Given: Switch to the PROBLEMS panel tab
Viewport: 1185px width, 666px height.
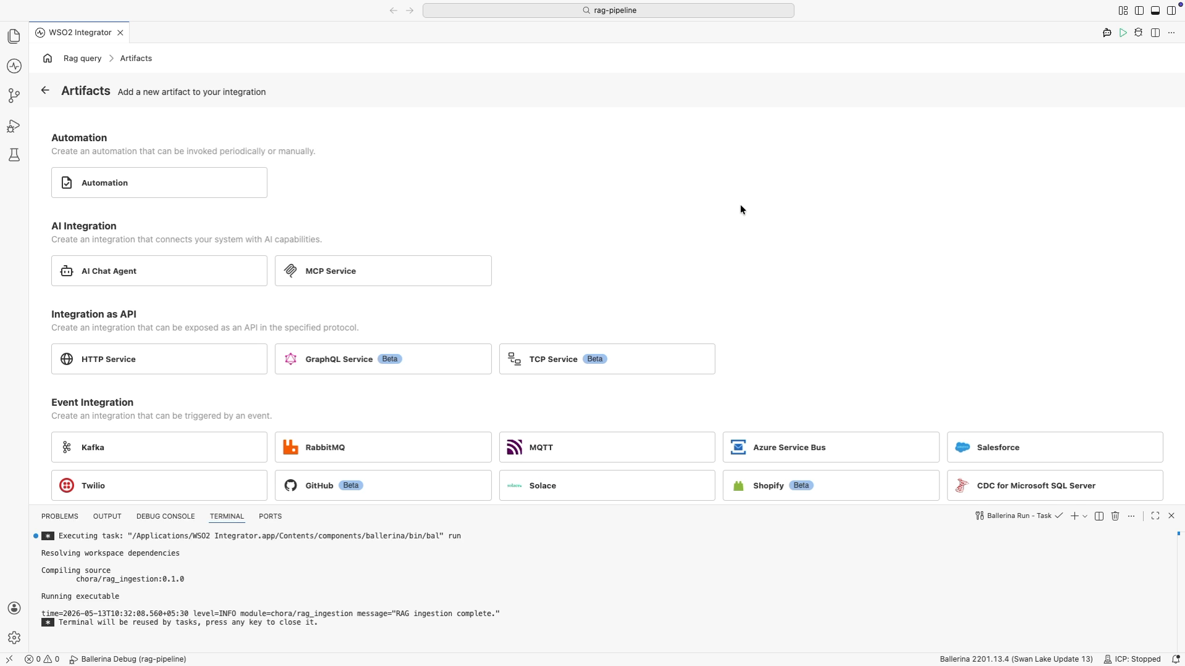Looking at the screenshot, I should point(60,516).
